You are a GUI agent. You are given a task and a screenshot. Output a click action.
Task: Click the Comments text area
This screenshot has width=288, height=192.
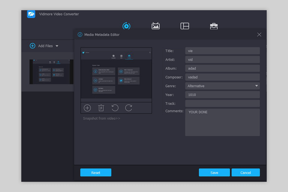(x=222, y=122)
